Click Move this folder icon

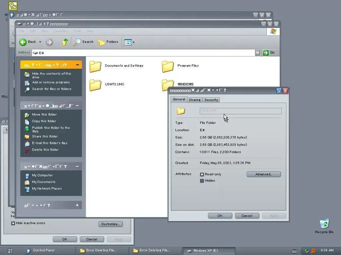(x=27, y=115)
